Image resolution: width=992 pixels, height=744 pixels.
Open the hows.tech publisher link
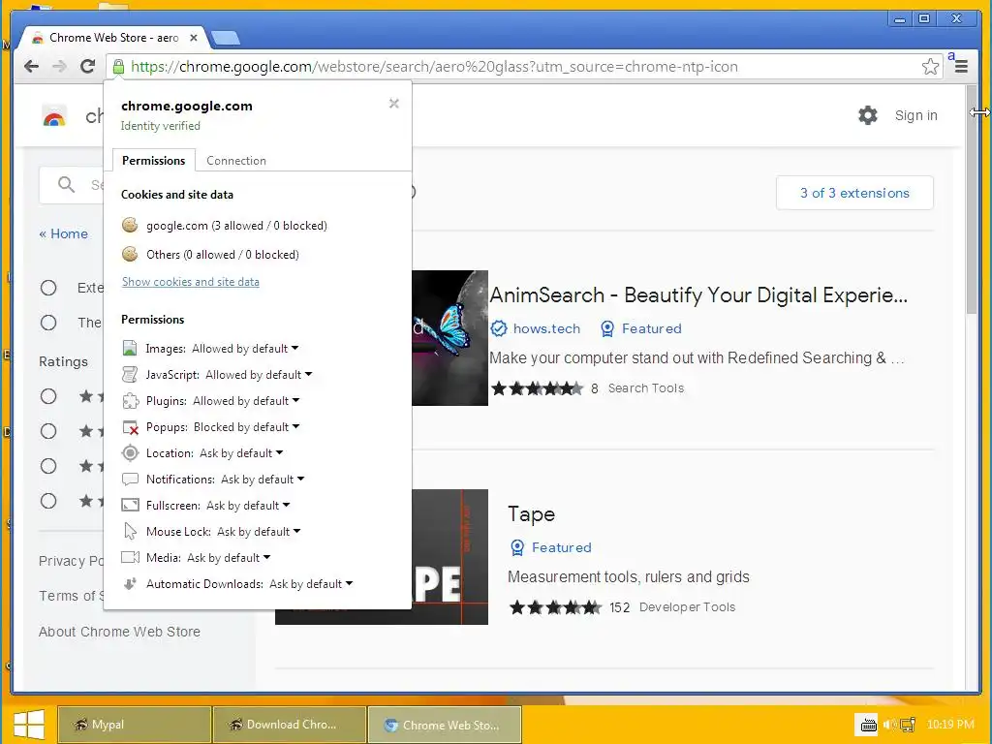546,328
